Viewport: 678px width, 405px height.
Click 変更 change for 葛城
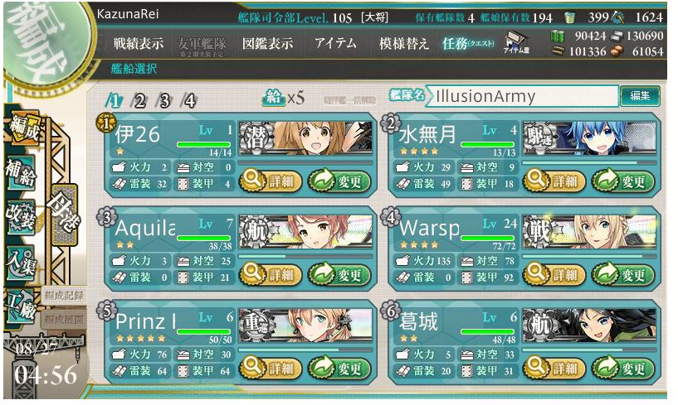click(622, 369)
